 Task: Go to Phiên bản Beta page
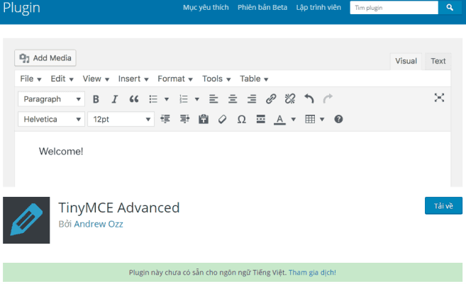pyautogui.click(x=262, y=7)
